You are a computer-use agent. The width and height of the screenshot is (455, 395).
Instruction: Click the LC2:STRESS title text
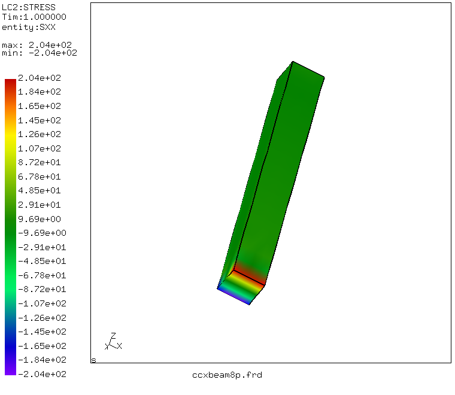point(29,7)
